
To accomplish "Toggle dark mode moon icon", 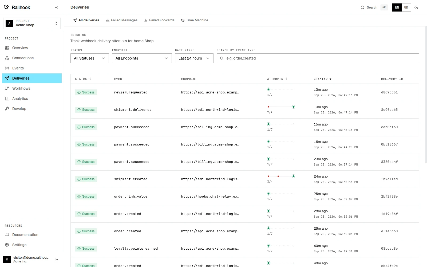I will (416, 7).
